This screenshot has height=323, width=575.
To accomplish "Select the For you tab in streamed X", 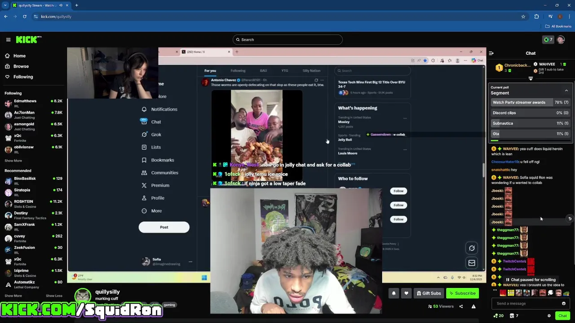I will (210, 70).
